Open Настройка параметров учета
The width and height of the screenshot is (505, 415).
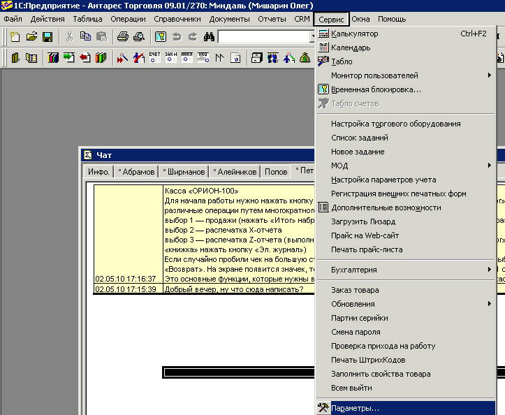[x=406, y=180]
